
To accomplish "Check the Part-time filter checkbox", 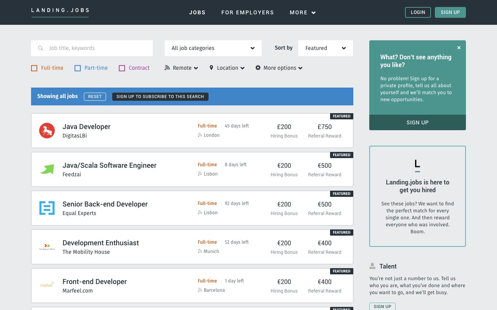I will [x=78, y=68].
